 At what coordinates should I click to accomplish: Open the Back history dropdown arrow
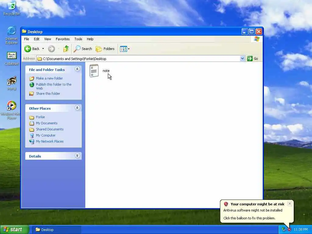click(x=43, y=49)
